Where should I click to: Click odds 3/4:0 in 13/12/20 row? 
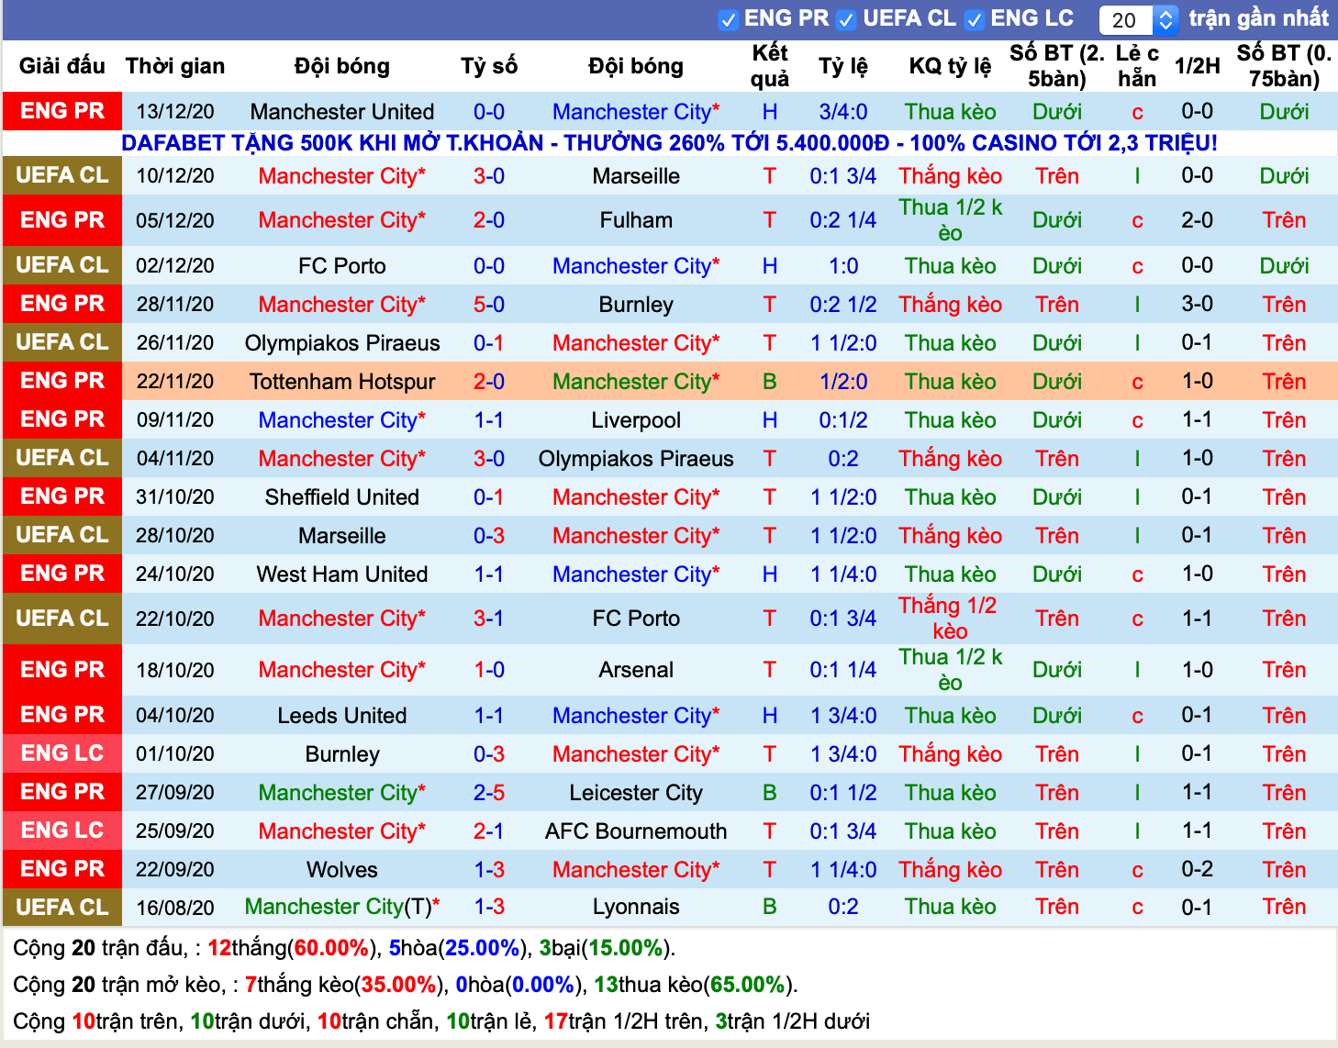pyautogui.click(x=843, y=112)
